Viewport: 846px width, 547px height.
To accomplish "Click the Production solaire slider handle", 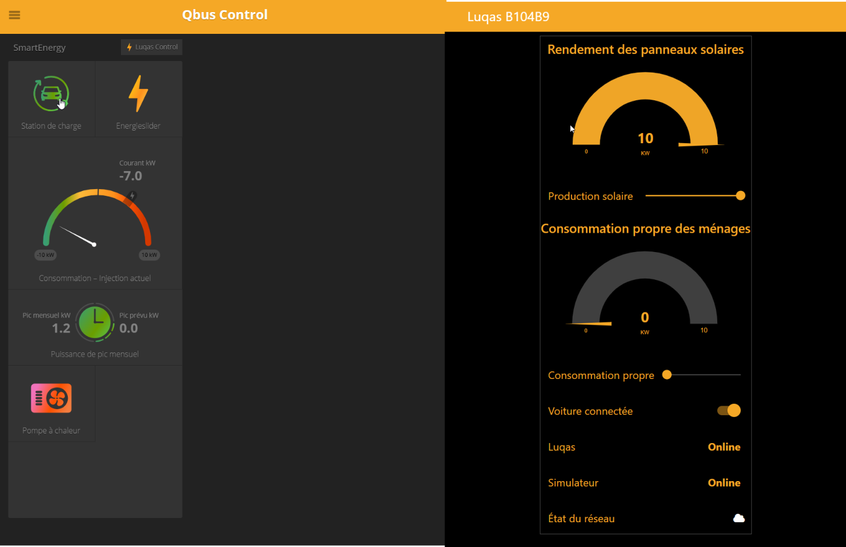I will pos(740,196).
